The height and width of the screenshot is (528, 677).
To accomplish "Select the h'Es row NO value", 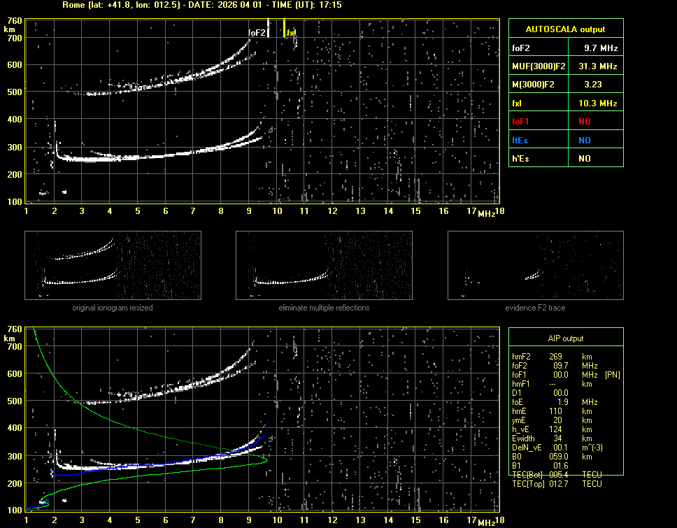I will coord(584,158).
